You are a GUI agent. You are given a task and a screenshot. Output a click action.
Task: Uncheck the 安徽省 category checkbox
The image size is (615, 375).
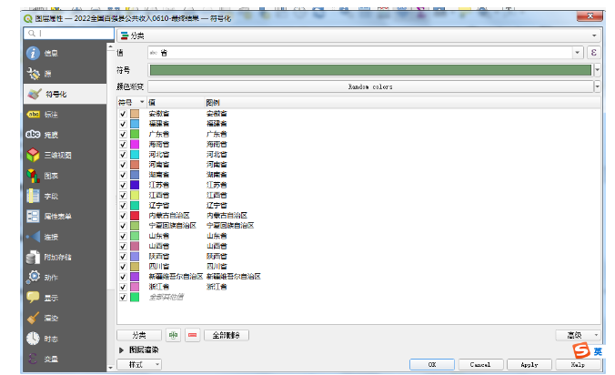123,114
